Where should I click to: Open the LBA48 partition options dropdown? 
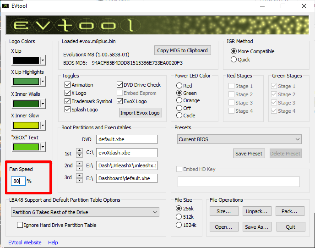click(85, 212)
